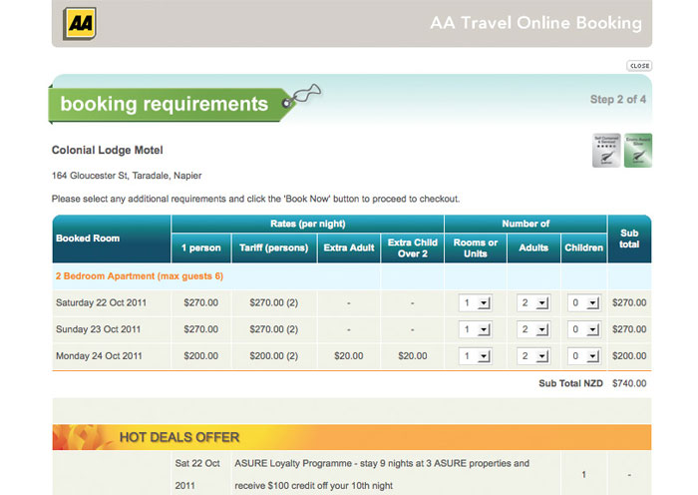Click the 'Rooms or Units' column header
698x495 pixels.
476,248
